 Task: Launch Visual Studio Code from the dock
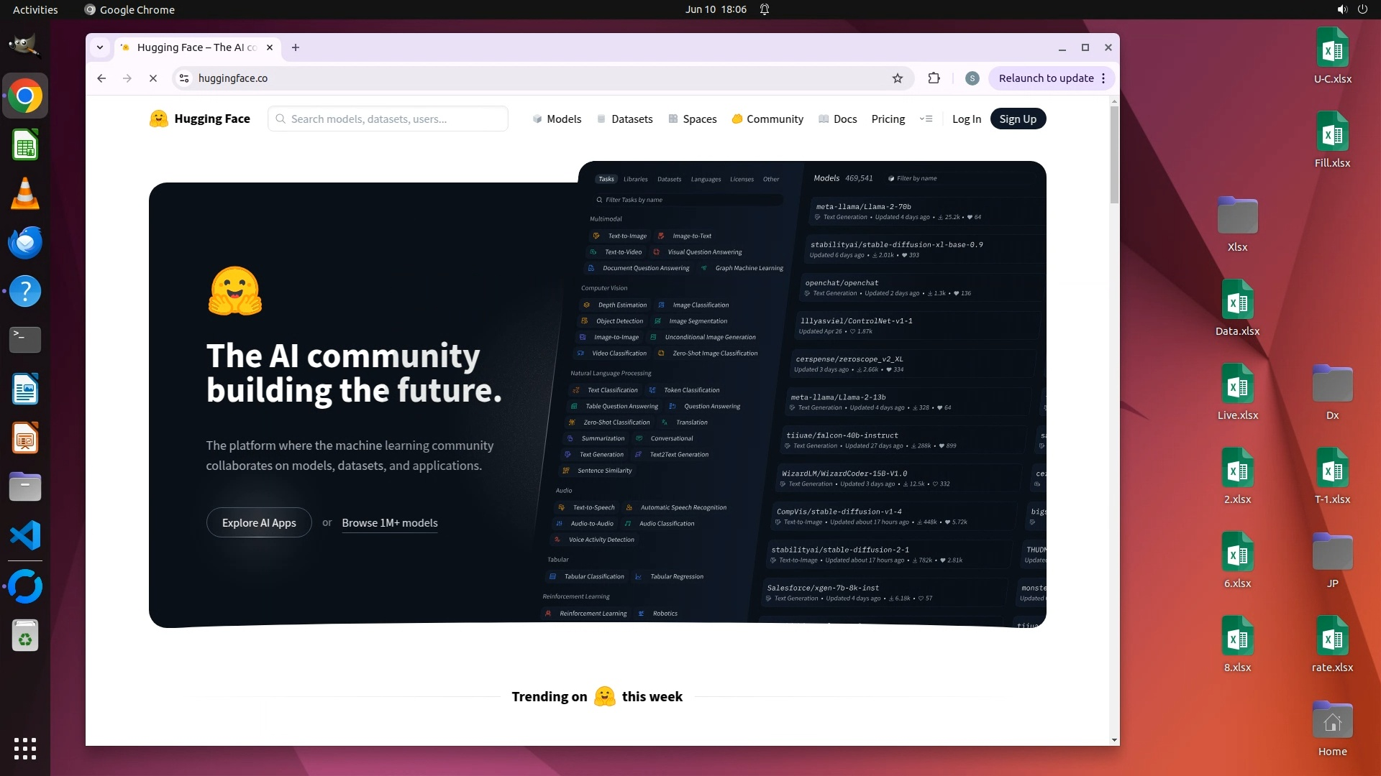pyautogui.click(x=25, y=536)
